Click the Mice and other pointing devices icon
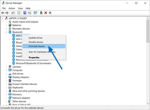Screen dimensions: 150x110 pos(10,91)
